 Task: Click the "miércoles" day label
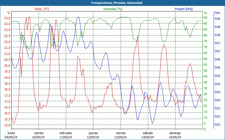(66, 133)
